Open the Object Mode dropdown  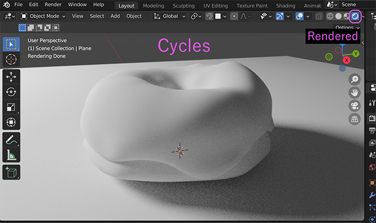pyautogui.click(x=43, y=16)
